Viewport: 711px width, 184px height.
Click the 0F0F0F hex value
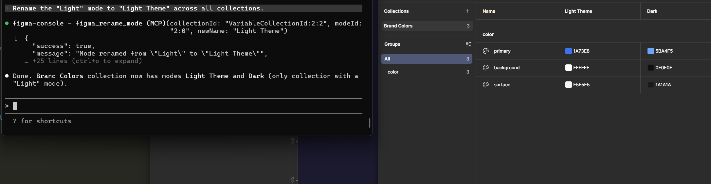[x=664, y=68]
